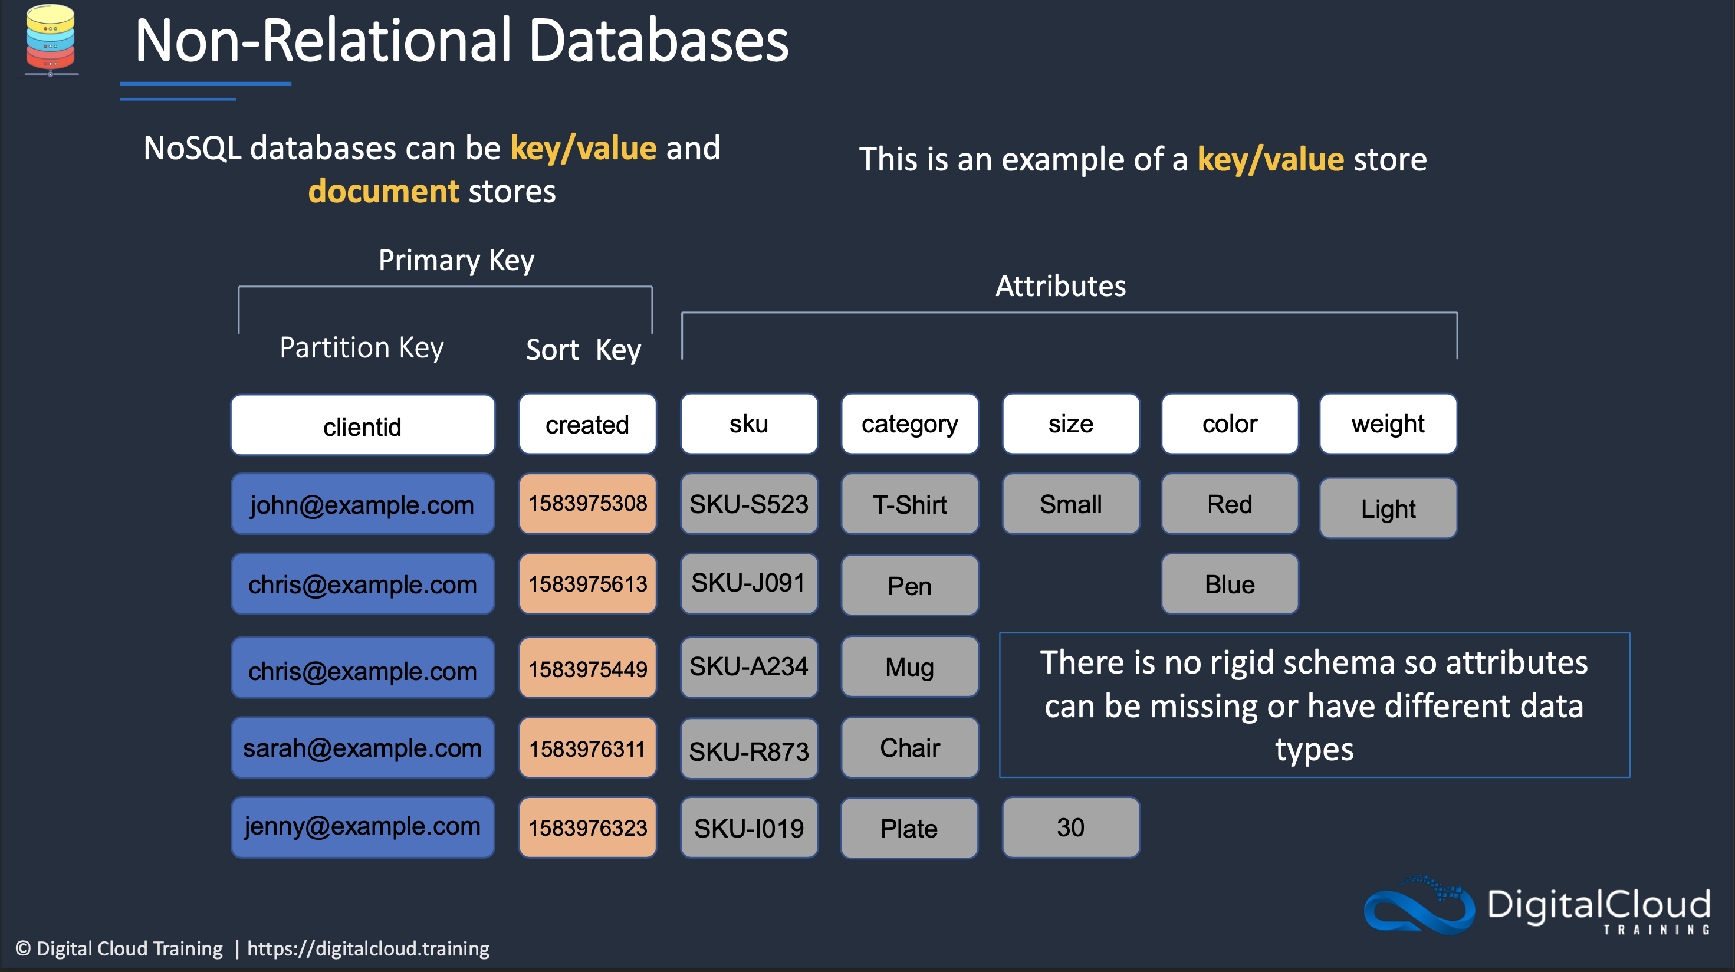The height and width of the screenshot is (972, 1735).
Task: Click the weight attribute header box
Action: (x=1388, y=425)
